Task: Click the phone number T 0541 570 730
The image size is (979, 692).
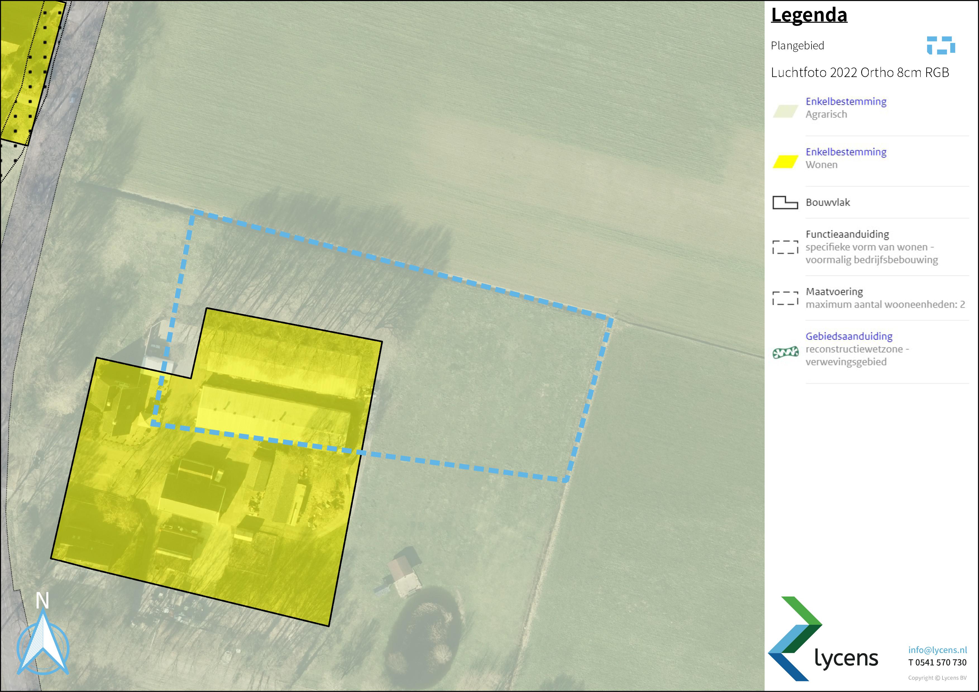Action: 937,663
